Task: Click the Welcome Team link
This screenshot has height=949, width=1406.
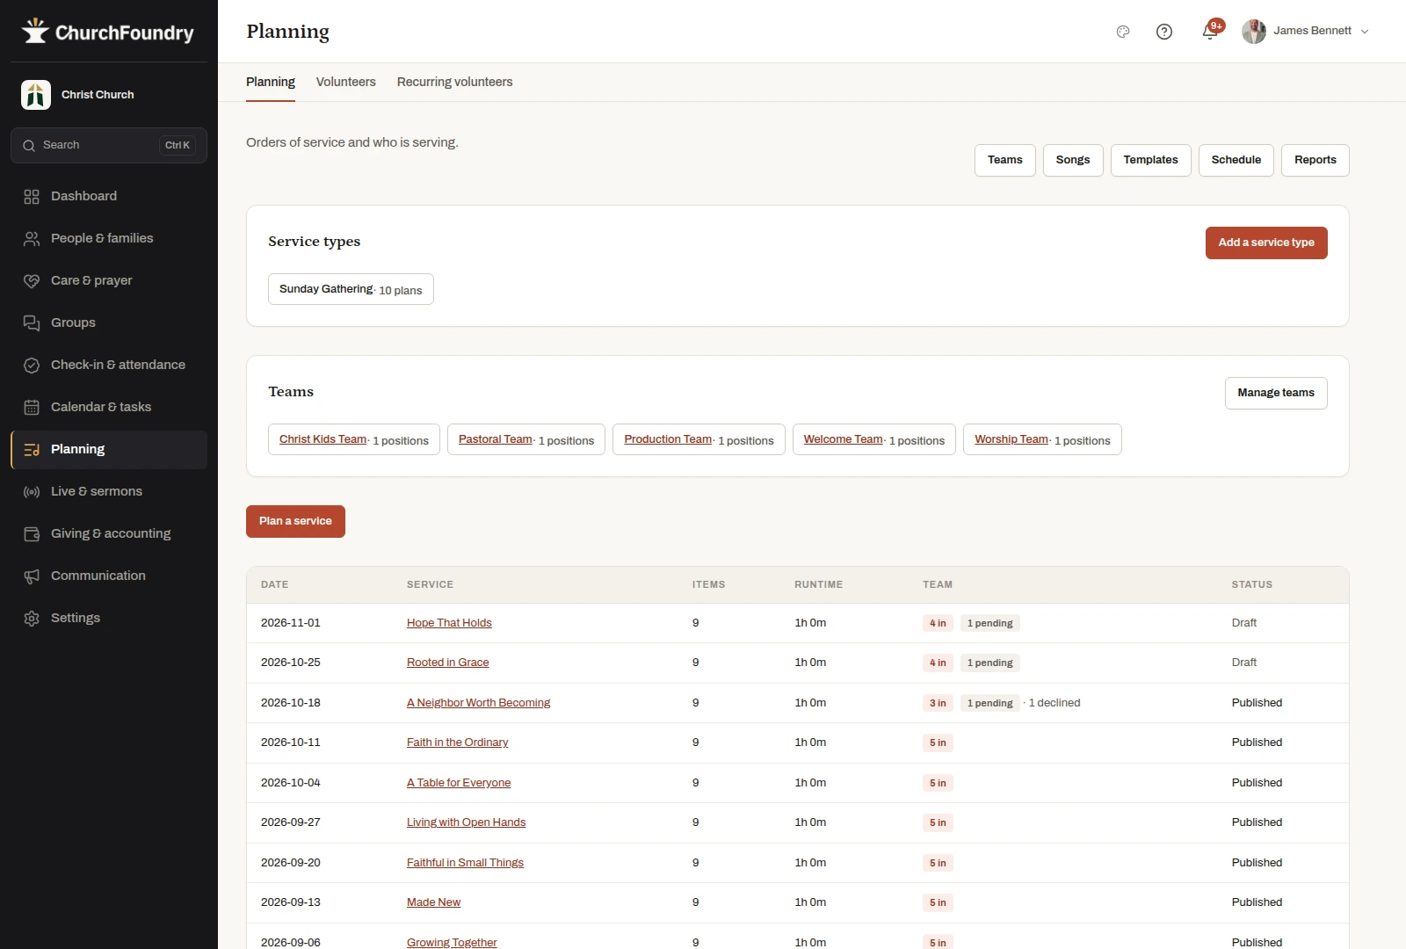Action: 844,439
